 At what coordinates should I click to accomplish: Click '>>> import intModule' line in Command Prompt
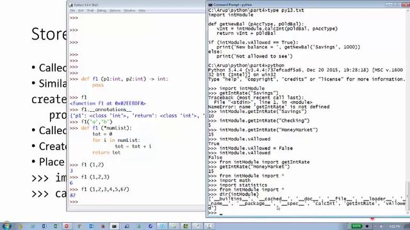point(236,88)
